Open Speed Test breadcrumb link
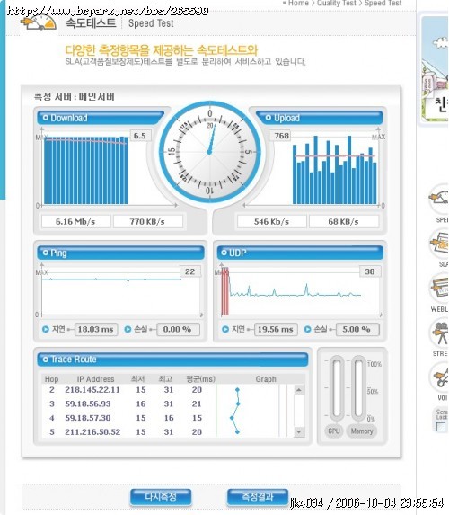This screenshot has height=515, width=449. 383,4
